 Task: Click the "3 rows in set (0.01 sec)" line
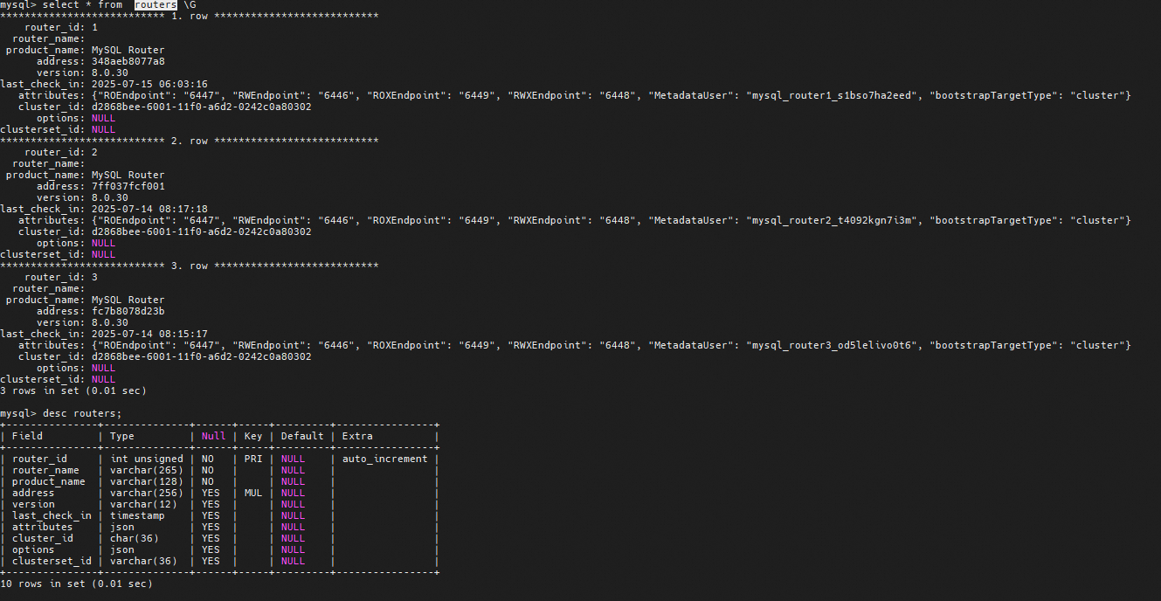pyautogui.click(x=73, y=391)
